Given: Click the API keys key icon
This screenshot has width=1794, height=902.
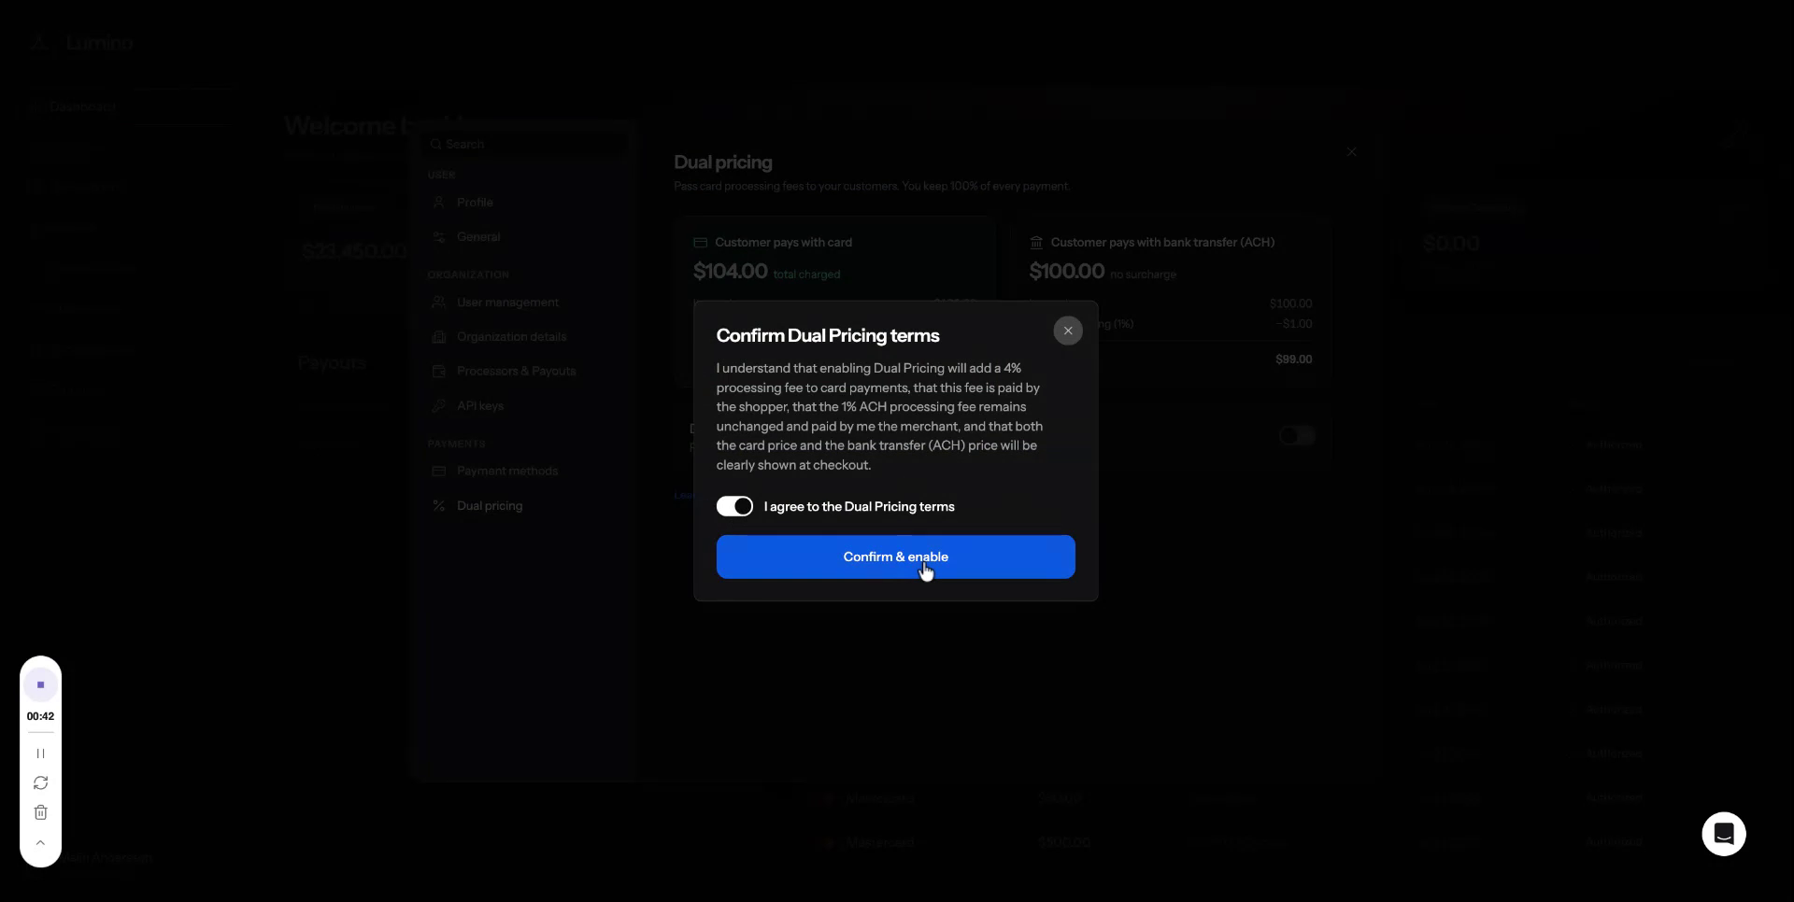Looking at the screenshot, I should (438, 405).
